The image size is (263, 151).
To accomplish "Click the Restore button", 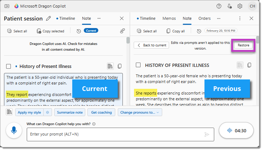I will coord(243,45).
